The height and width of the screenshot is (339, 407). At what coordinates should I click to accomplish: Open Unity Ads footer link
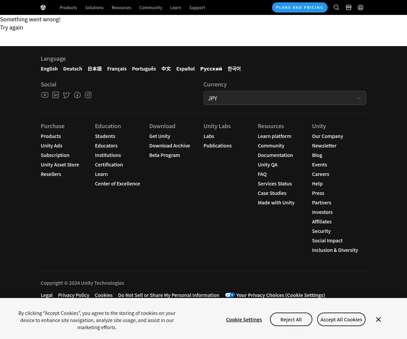[52, 145]
